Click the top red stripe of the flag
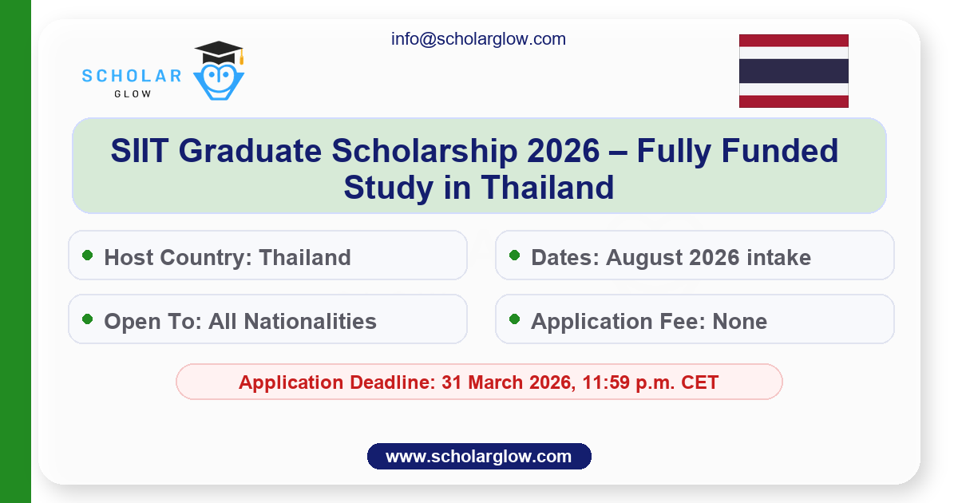Image resolution: width=958 pixels, height=503 pixels. tap(793, 40)
